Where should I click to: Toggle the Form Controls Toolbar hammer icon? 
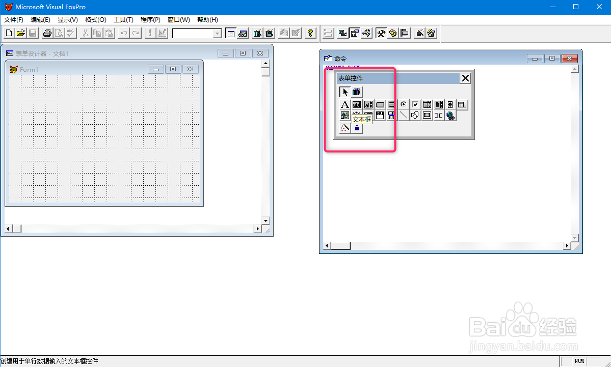pyautogui.click(x=381, y=34)
